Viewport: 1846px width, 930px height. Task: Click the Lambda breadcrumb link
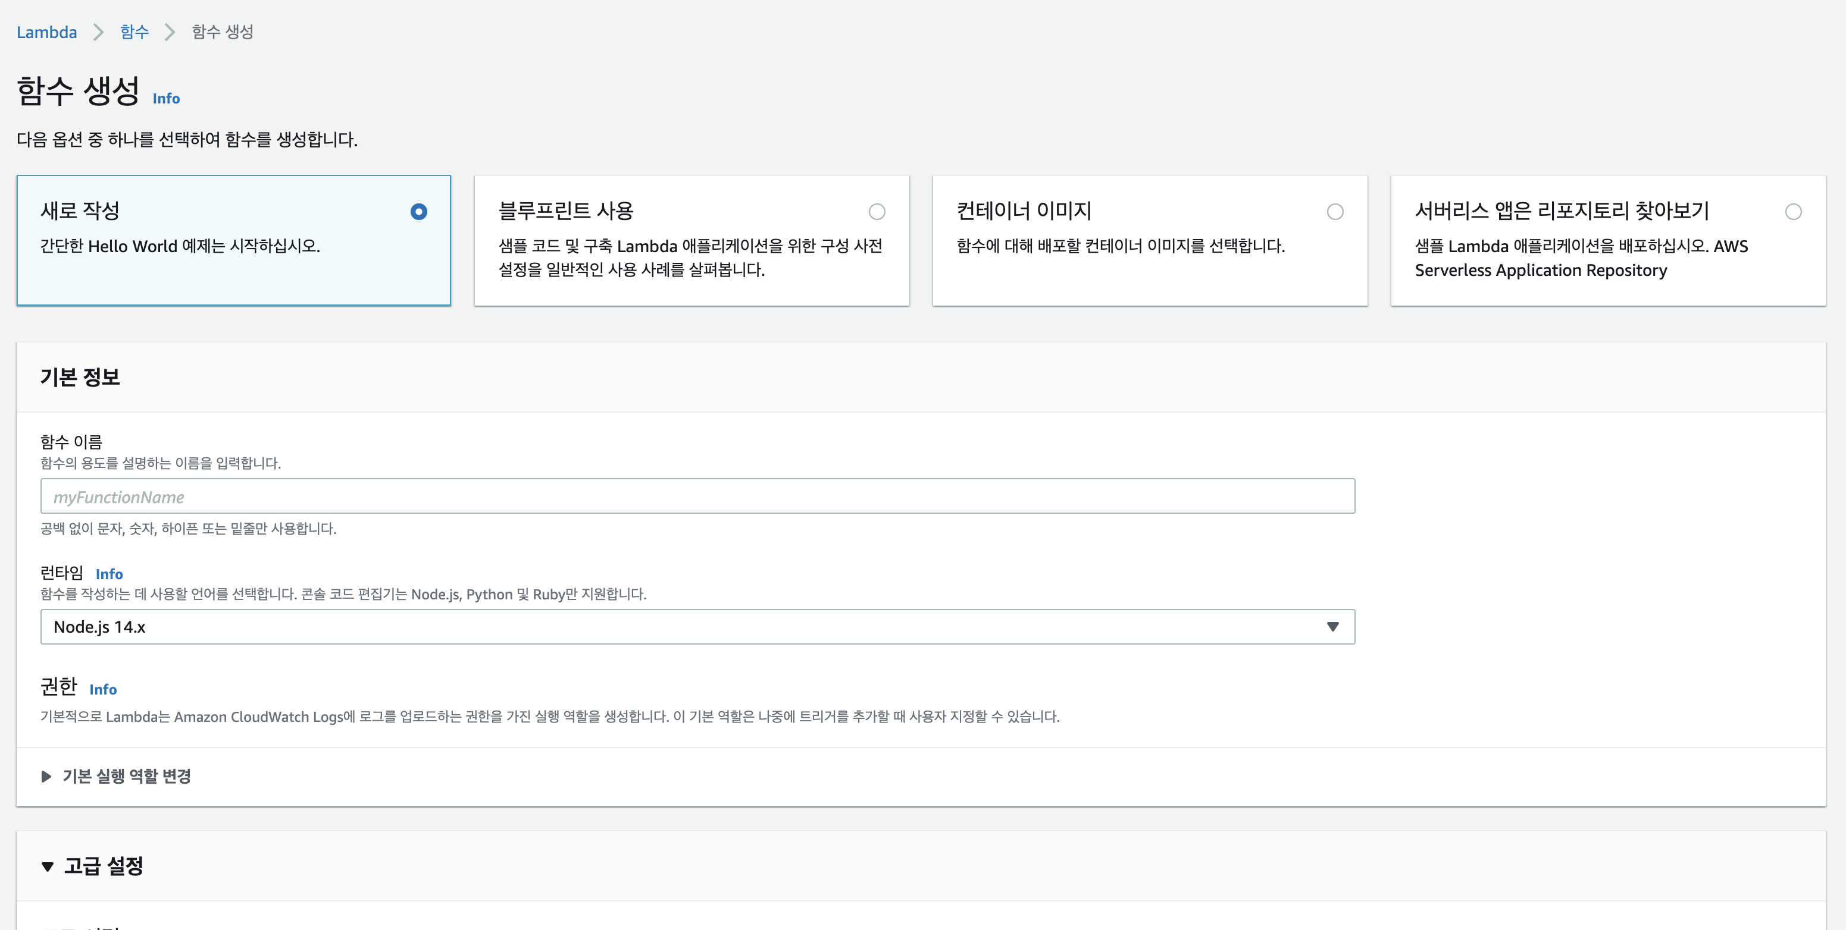point(46,32)
